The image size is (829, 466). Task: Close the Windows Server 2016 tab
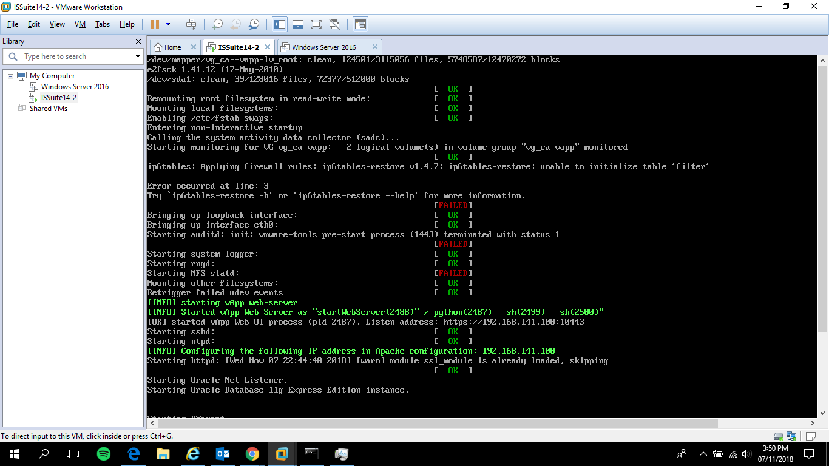[x=375, y=47]
